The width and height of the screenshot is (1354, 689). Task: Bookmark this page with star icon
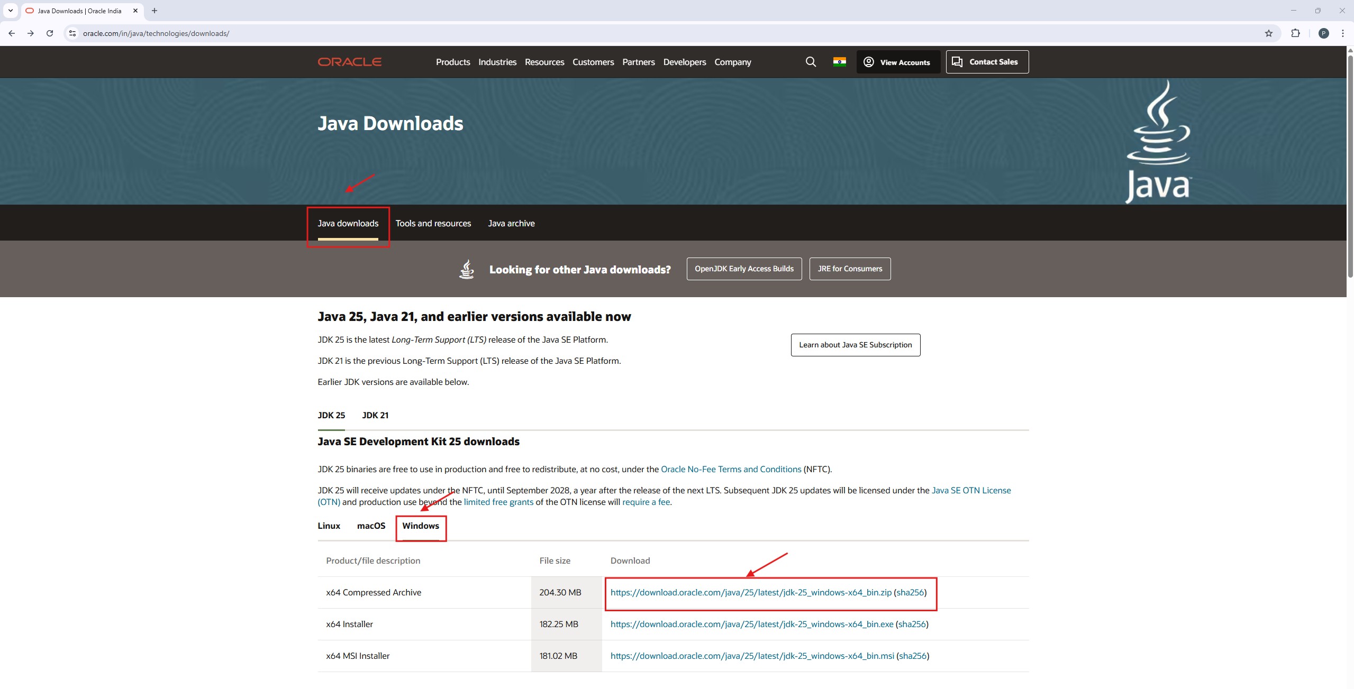1268,33
